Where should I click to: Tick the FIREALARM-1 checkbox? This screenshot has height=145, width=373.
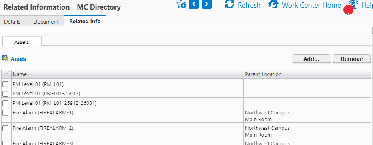click(x=5, y=113)
